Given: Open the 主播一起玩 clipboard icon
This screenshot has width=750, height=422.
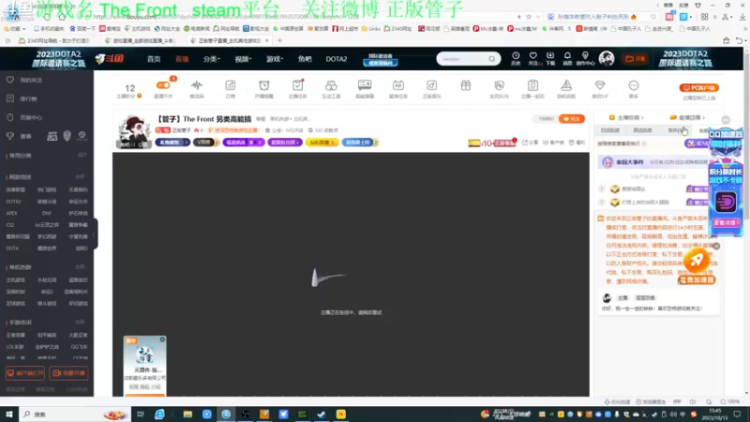Looking at the screenshot, I should pos(532,88).
